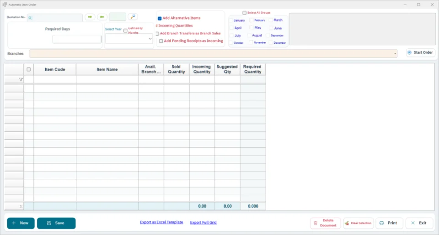Click the green box beside arrow buttons
The width and height of the screenshot is (439, 235).
[118, 17]
